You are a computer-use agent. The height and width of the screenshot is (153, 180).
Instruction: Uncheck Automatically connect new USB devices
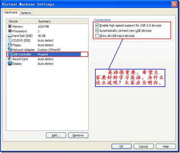97,31
